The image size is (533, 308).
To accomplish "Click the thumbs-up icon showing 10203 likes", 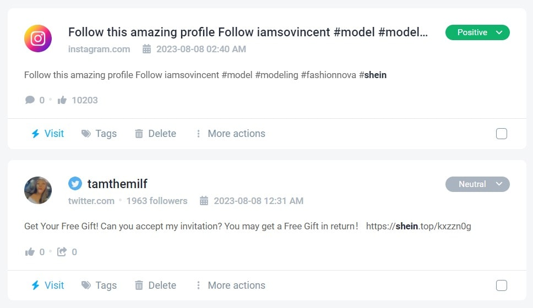I will pos(62,100).
